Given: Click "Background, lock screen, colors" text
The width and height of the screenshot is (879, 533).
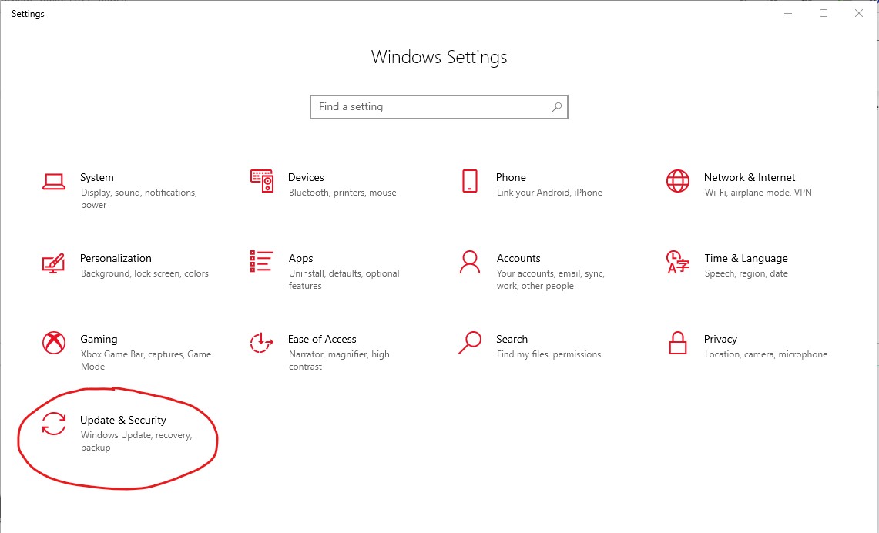Looking at the screenshot, I should coord(145,273).
